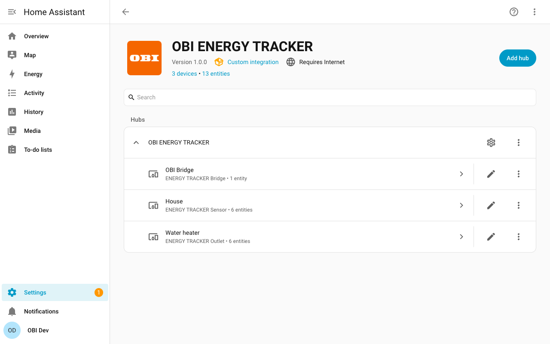Click the Version 1.0.0 text
550x344 pixels.
point(189,62)
